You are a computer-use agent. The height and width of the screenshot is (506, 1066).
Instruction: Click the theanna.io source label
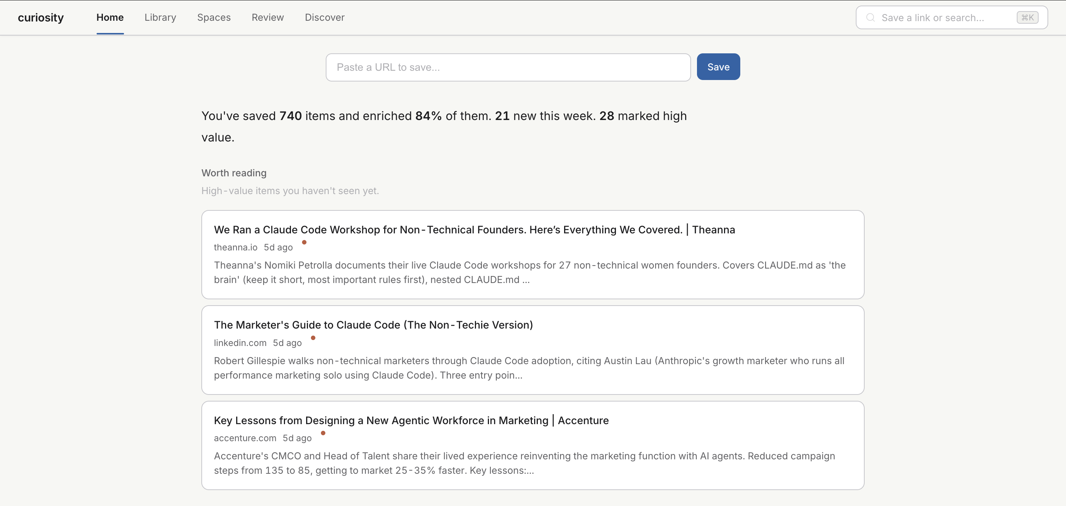[x=235, y=247]
